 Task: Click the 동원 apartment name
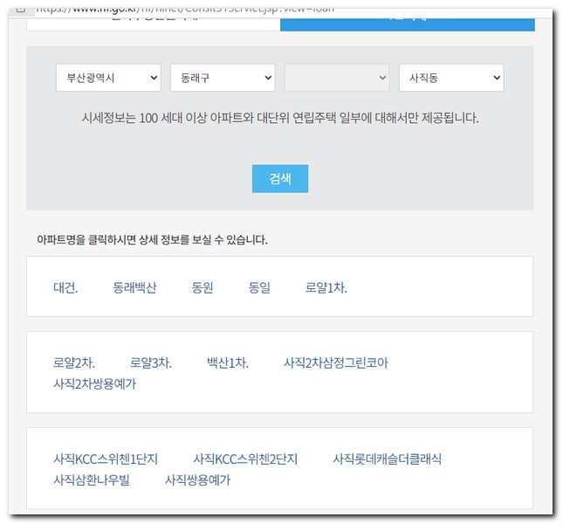(203, 287)
